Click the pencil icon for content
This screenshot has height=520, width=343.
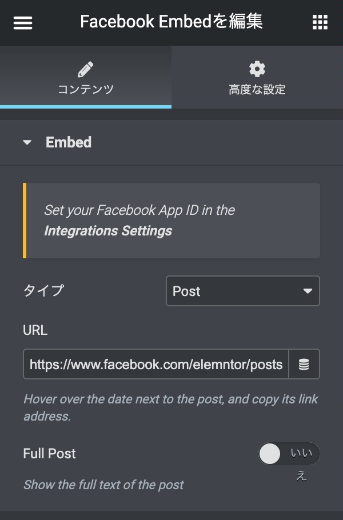(x=85, y=69)
